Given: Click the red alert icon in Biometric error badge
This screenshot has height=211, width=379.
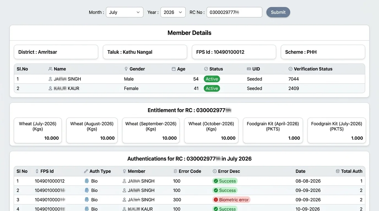Looking at the screenshot, I should (x=216, y=200).
